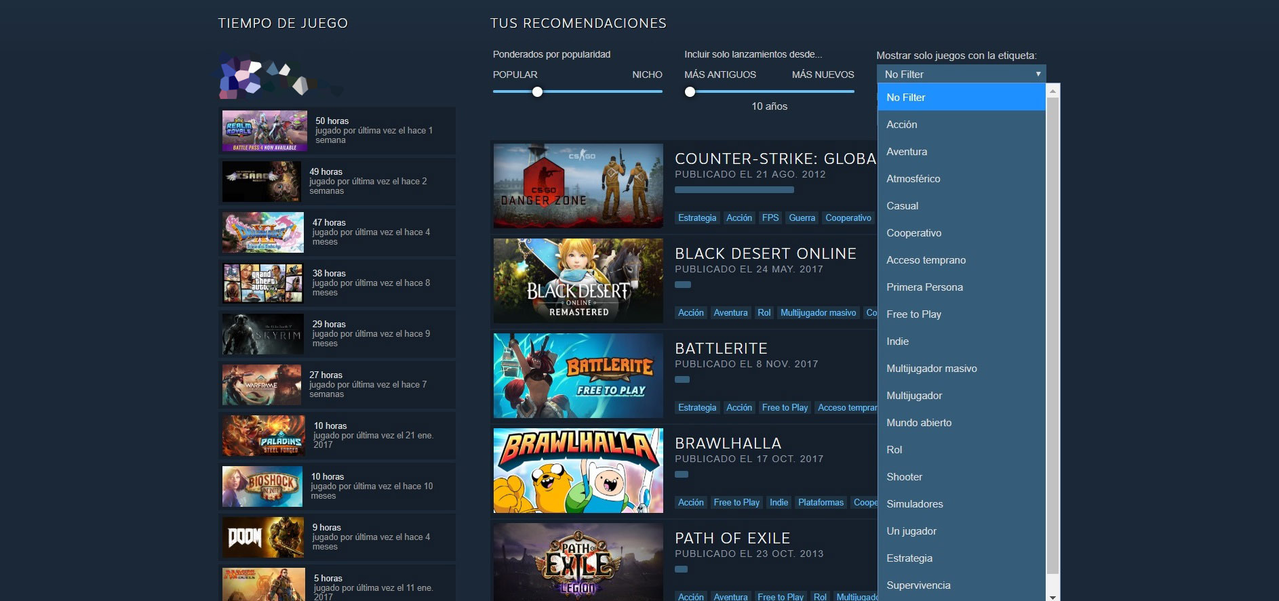Click Rol tag under Black Desert Online
The image size is (1279, 601).
764,312
